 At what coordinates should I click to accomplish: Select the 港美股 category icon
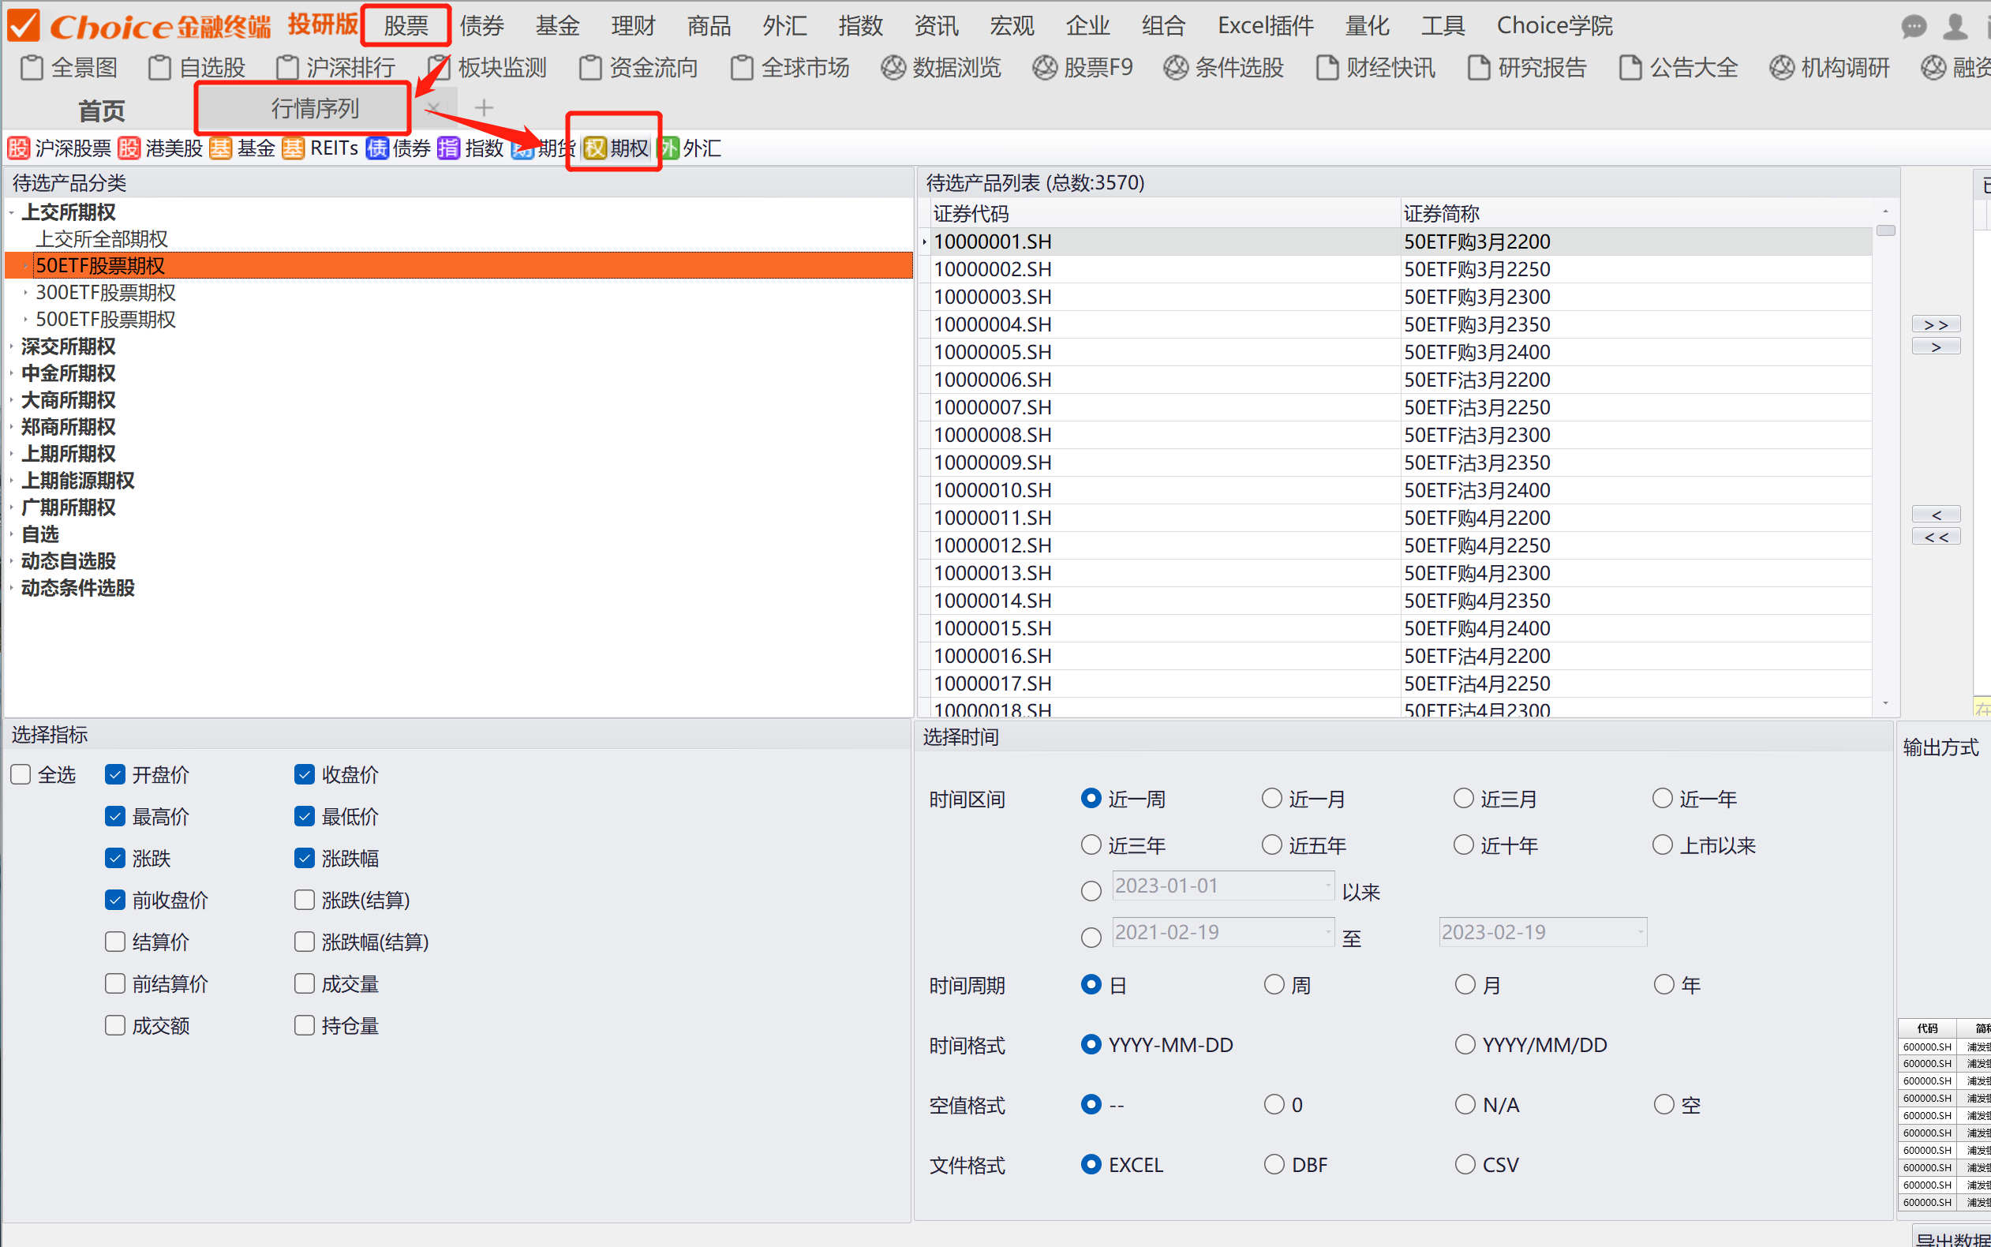[x=129, y=148]
